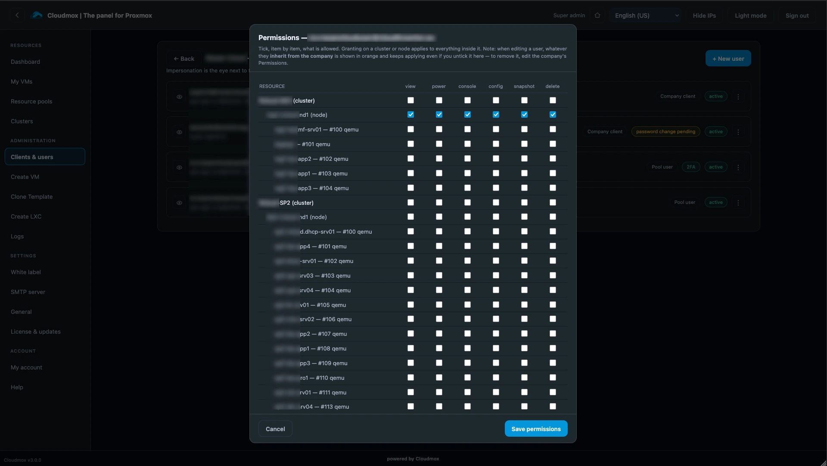Image resolution: width=827 pixels, height=466 pixels.
Task: Open White label settings
Action: tap(45, 272)
